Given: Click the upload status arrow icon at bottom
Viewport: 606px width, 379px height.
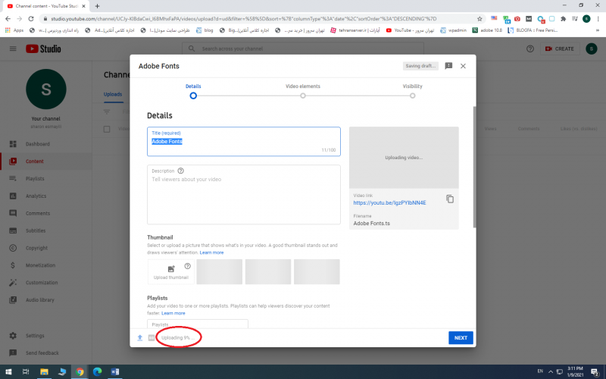Looking at the screenshot, I should tap(139, 337).
